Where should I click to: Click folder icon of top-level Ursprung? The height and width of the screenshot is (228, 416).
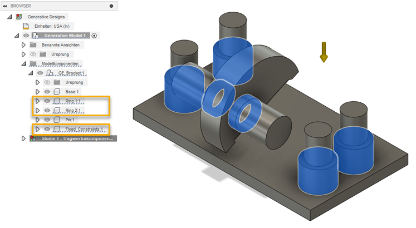43,54
